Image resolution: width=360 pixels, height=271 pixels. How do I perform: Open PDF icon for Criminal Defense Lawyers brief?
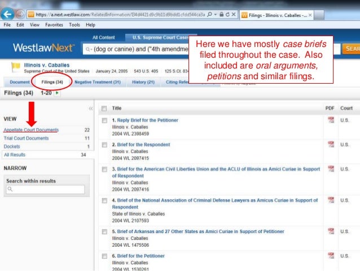pos(331,200)
